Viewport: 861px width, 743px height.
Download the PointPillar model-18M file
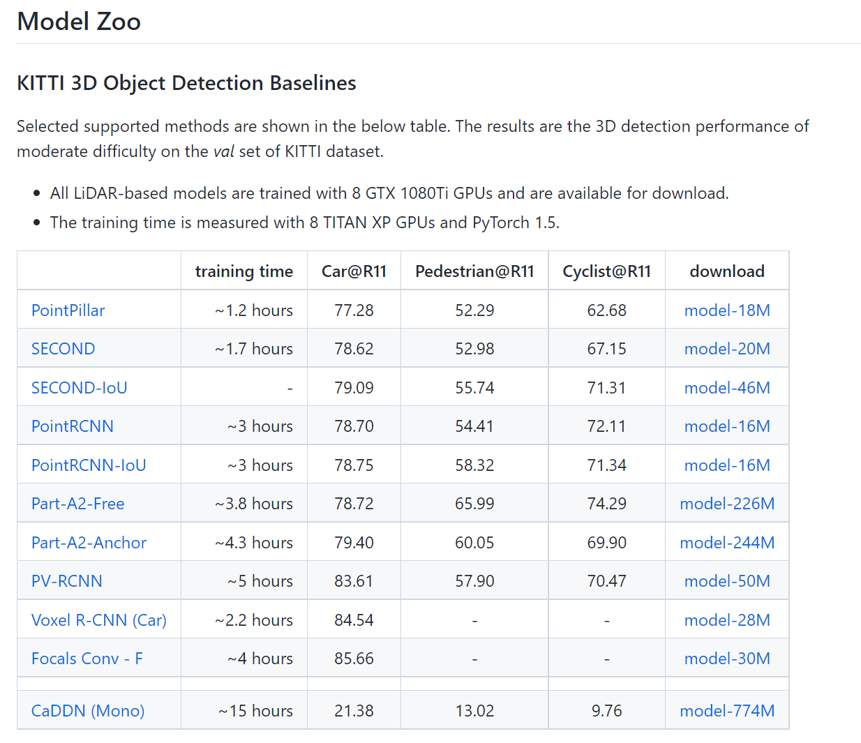pos(727,310)
